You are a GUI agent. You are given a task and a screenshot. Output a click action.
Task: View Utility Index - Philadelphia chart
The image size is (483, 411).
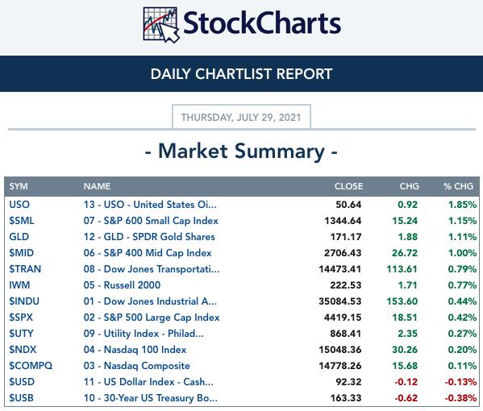(144, 334)
